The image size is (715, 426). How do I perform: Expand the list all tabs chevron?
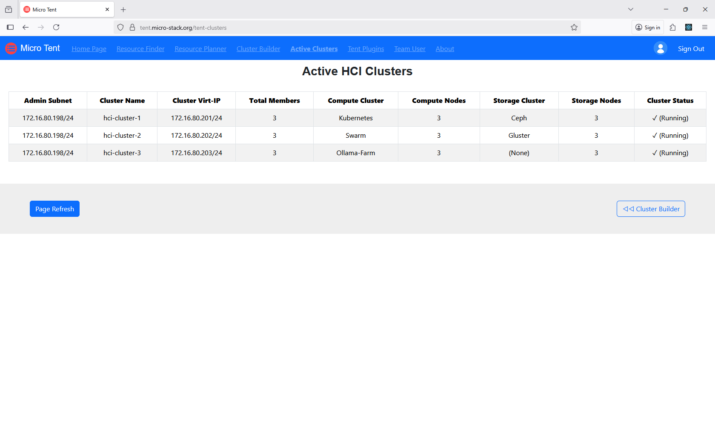pyautogui.click(x=630, y=9)
